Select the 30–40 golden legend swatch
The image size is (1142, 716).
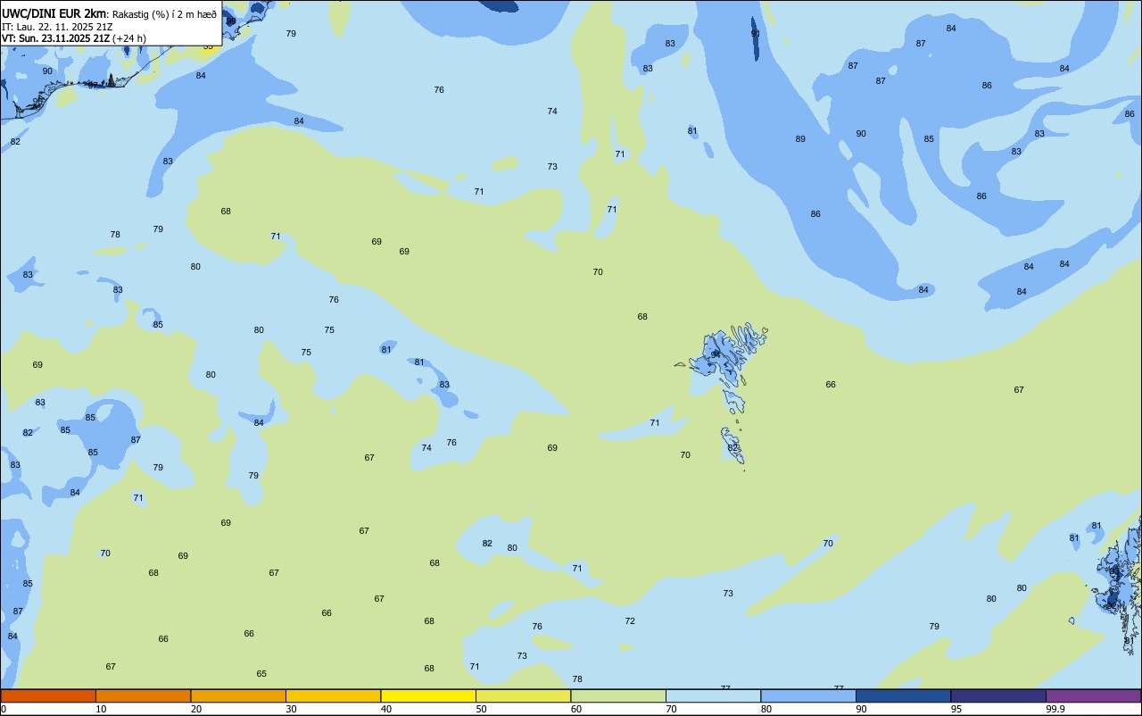click(x=333, y=695)
